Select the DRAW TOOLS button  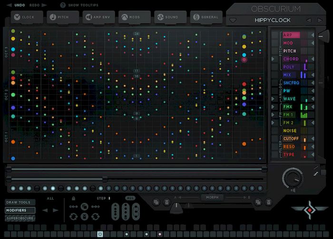coord(17,202)
